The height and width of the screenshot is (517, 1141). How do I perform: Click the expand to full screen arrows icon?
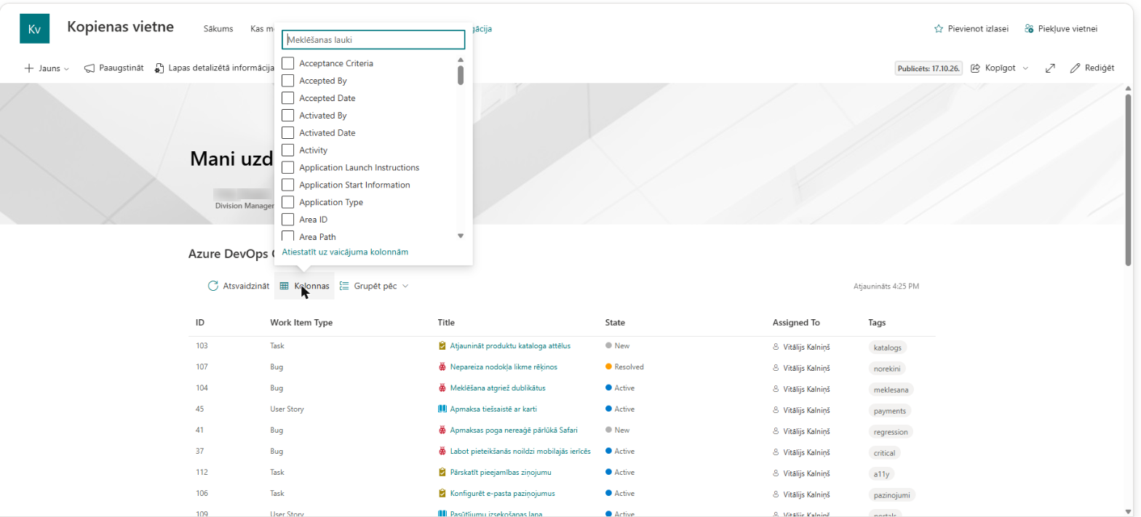tap(1050, 68)
